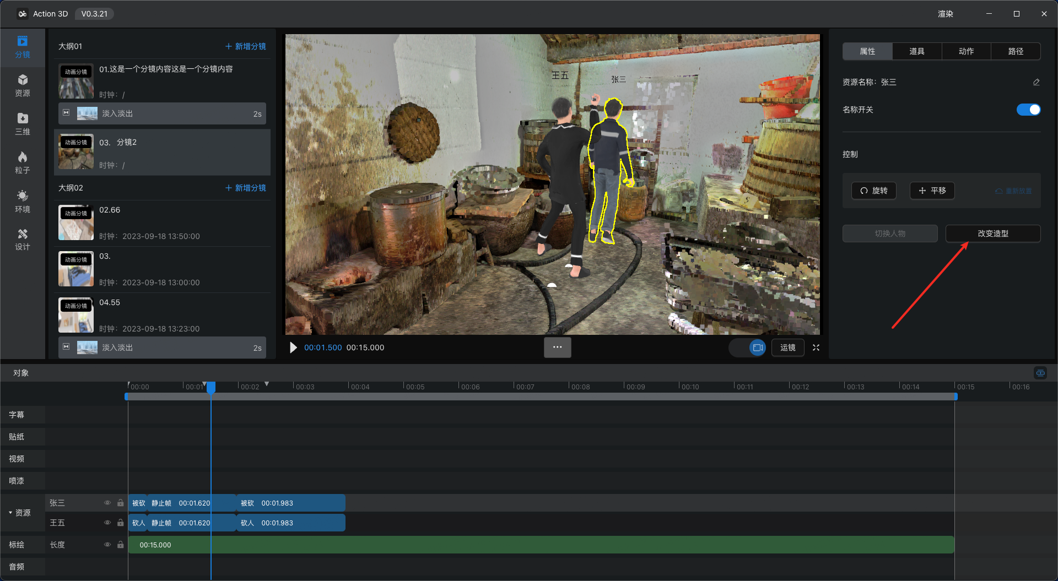Open the 环境 environment sidebar panel
This screenshot has height=581, width=1058.
23,202
